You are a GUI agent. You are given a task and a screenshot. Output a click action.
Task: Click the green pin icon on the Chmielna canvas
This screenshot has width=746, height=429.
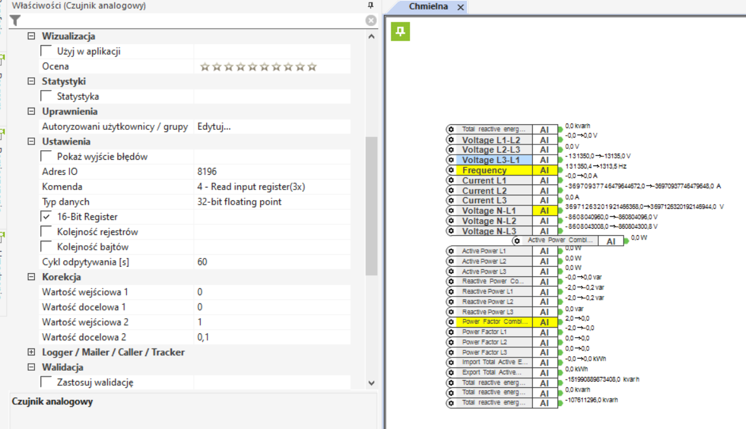point(400,31)
